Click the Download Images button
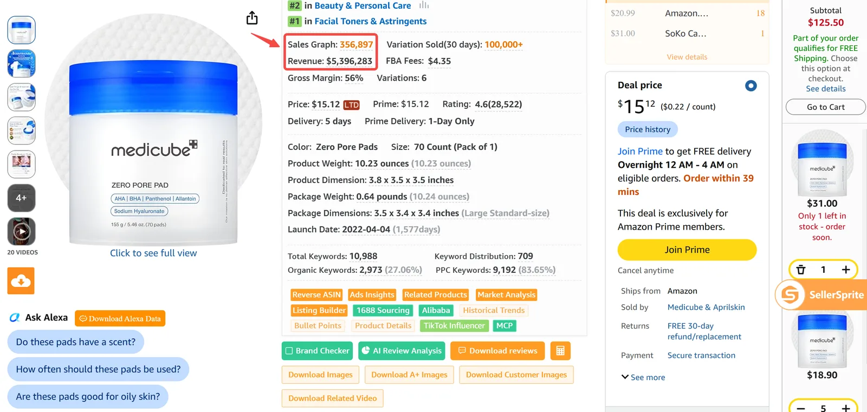867x412 pixels. tap(320, 375)
